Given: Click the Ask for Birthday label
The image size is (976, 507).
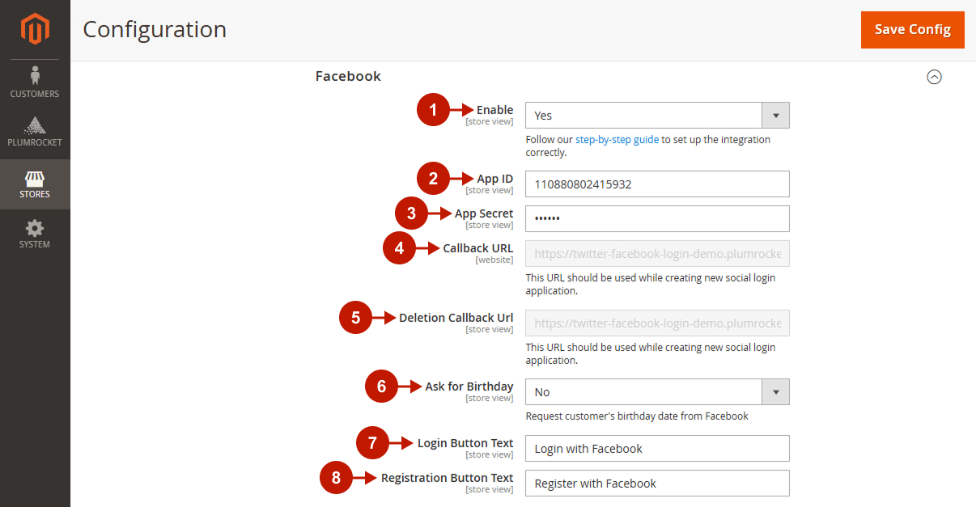Looking at the screenshot, I should pos(469,387).
